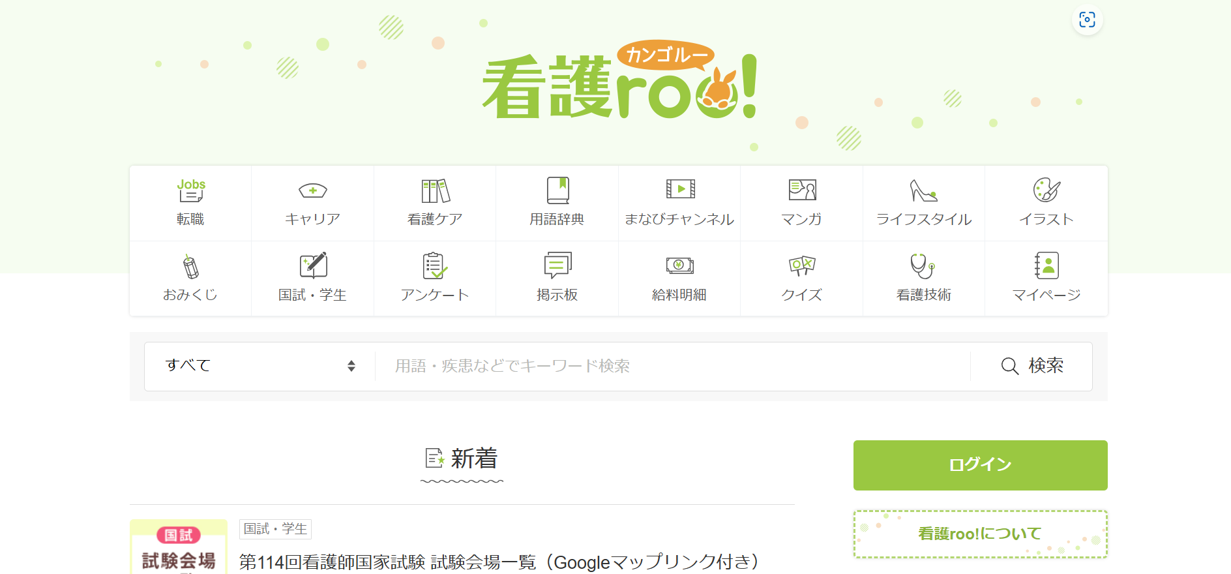Open the 用語辞典 dictionary icon

click(557, 191)
